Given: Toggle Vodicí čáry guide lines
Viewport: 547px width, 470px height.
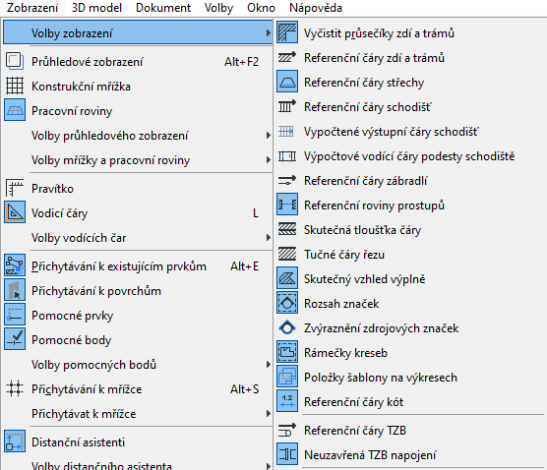Looking at the screenshot, I should point(138,213).
